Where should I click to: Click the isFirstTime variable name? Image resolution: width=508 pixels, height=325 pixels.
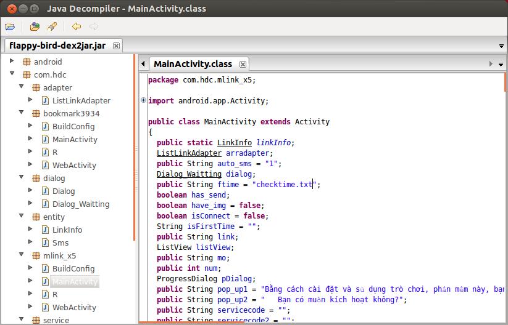pos(210,226)
